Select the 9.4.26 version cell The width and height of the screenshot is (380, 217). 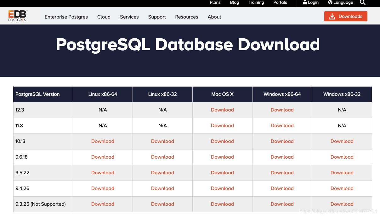(x=43, y=188)
